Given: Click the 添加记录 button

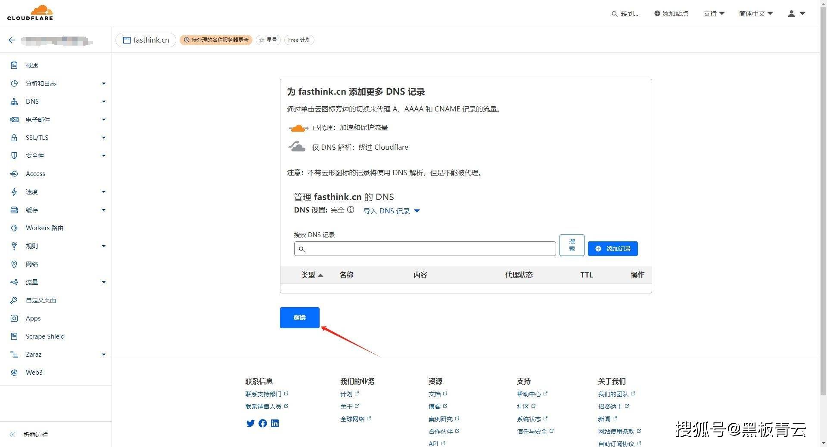Looking at the screenshot, I should coord(613,249).
